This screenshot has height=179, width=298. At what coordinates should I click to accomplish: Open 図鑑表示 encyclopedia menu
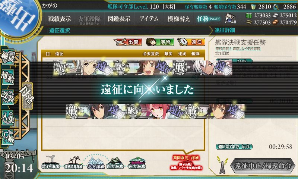119,19
